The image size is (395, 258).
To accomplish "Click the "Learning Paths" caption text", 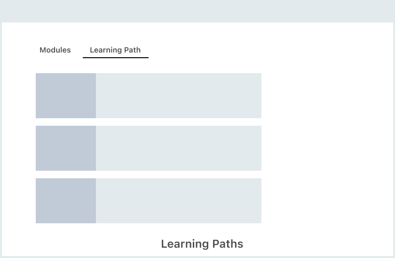I will click(202, 244).
